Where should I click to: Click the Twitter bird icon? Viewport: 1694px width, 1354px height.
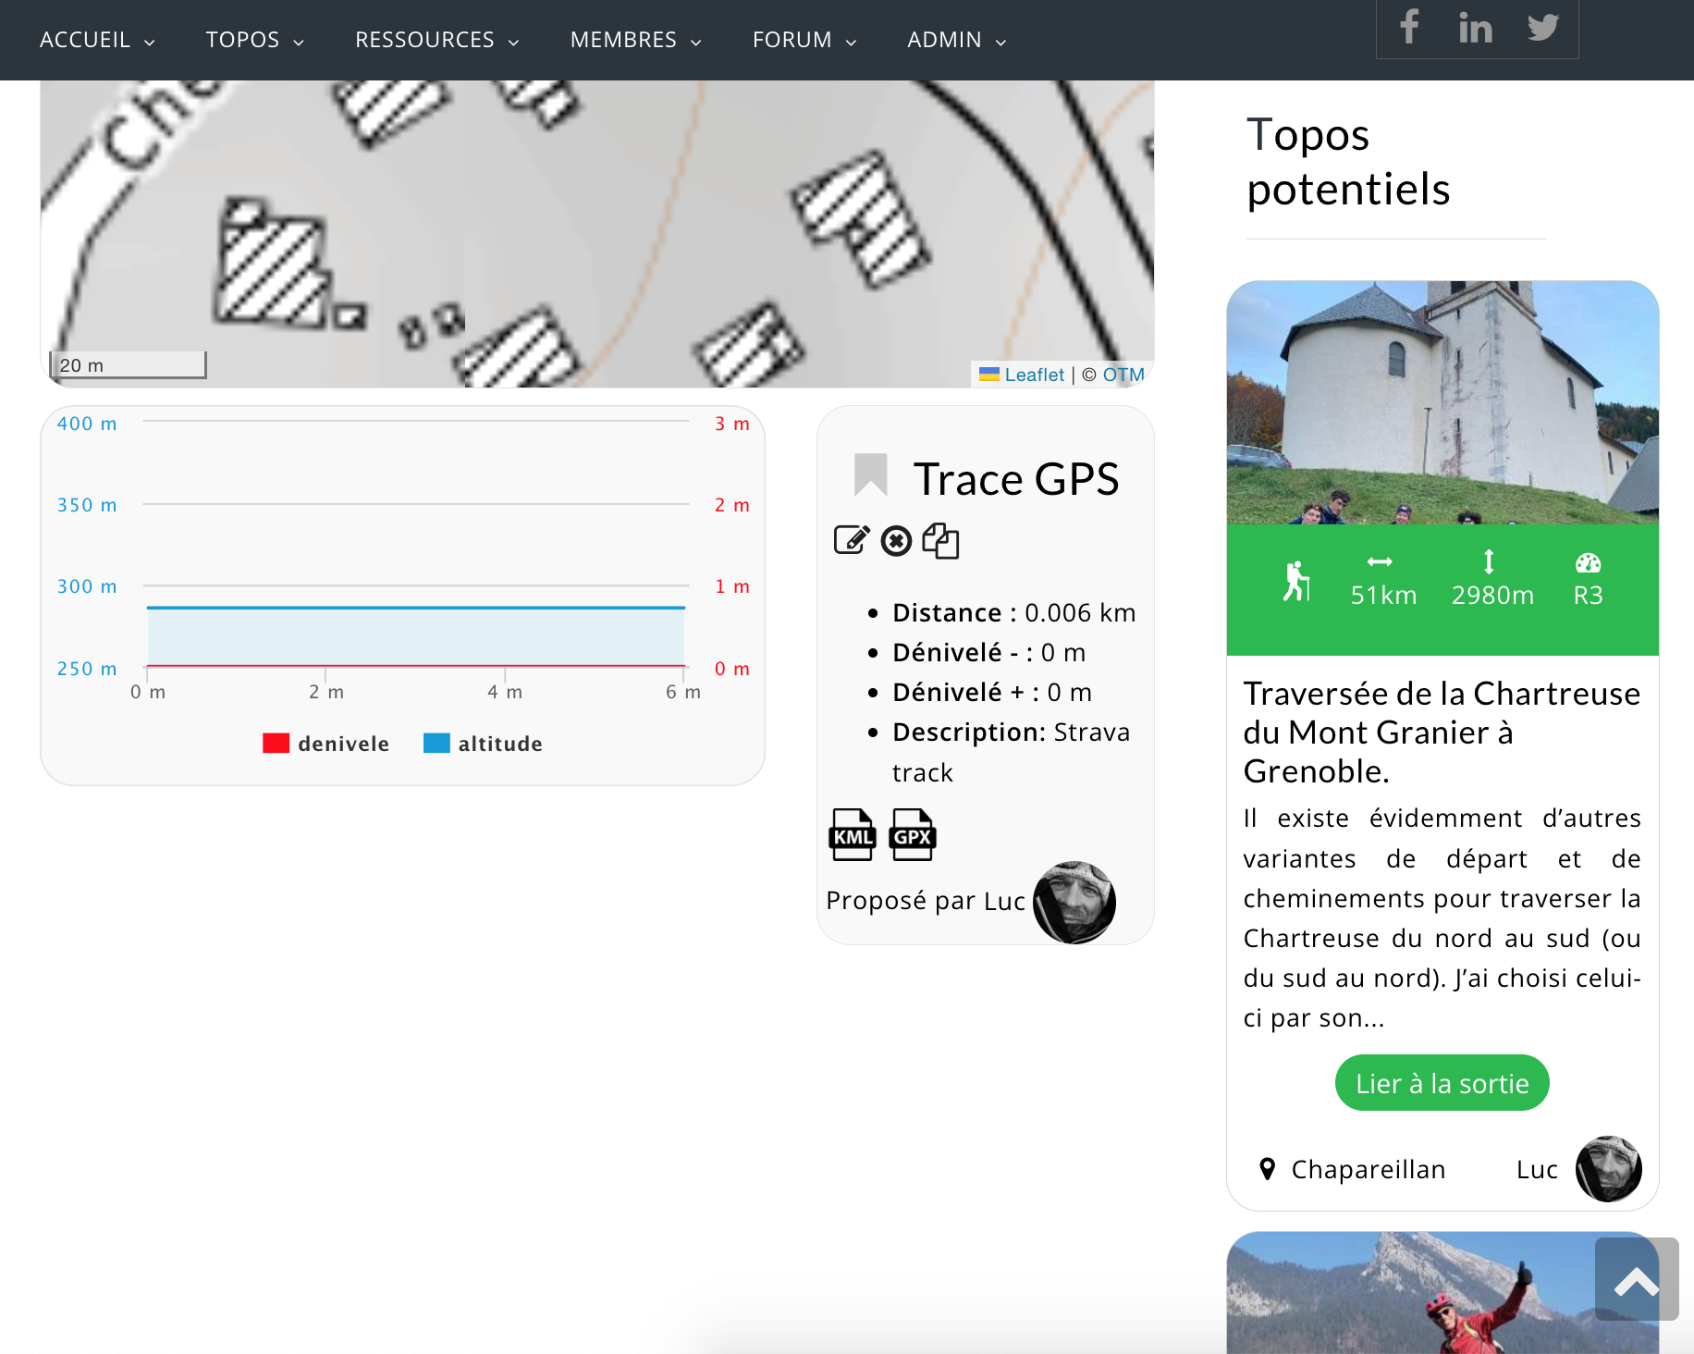[1542, 27]
